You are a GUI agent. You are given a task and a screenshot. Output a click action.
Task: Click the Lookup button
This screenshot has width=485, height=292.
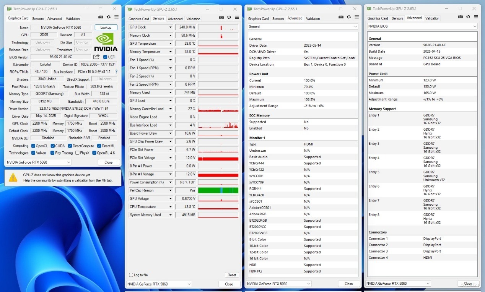tap(106, 27)
